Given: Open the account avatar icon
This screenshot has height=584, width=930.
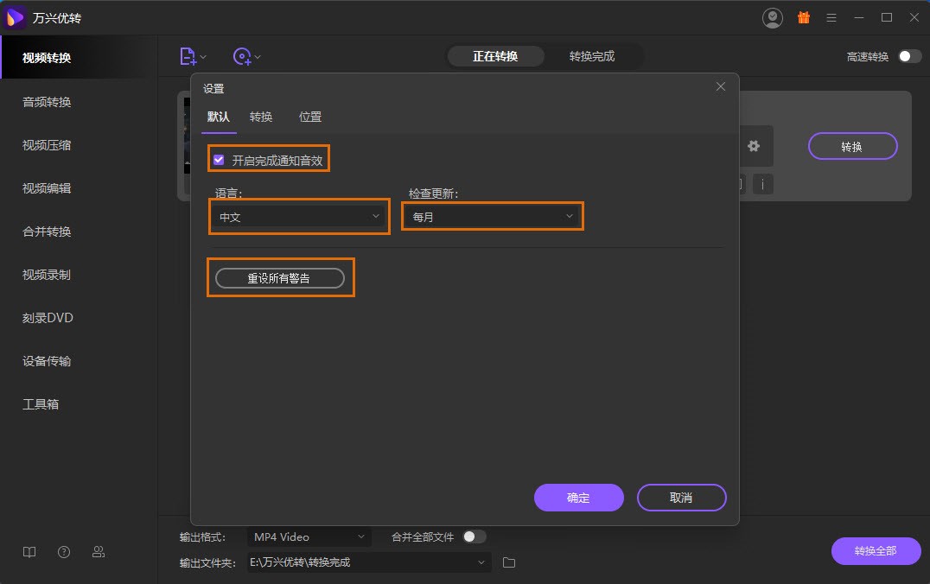Looking at the screenshot, I should coord(772,17).
